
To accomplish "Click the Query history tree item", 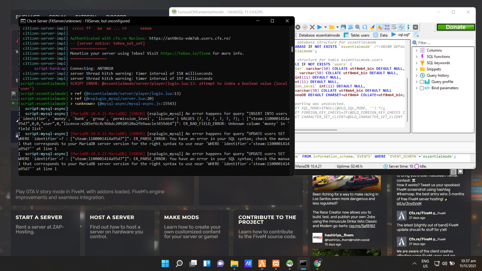I will coord(438,76).
